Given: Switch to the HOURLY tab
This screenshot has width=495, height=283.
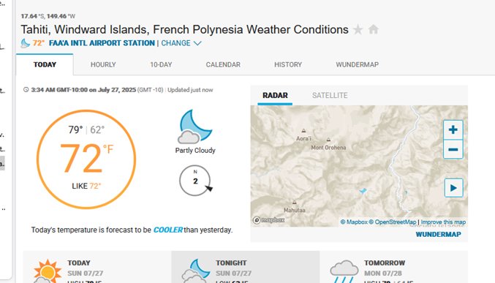Looking at the screenshot, I should 103,65.
